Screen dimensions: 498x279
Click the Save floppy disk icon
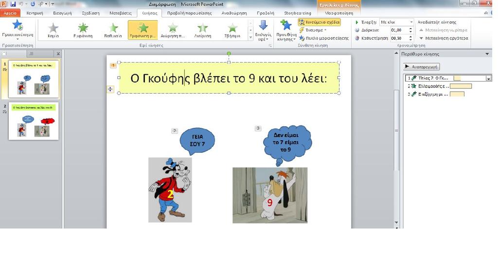coord(13,4)
